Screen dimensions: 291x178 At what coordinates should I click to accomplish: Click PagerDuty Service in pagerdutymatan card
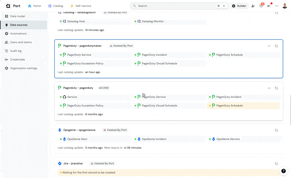click(95, 55)
